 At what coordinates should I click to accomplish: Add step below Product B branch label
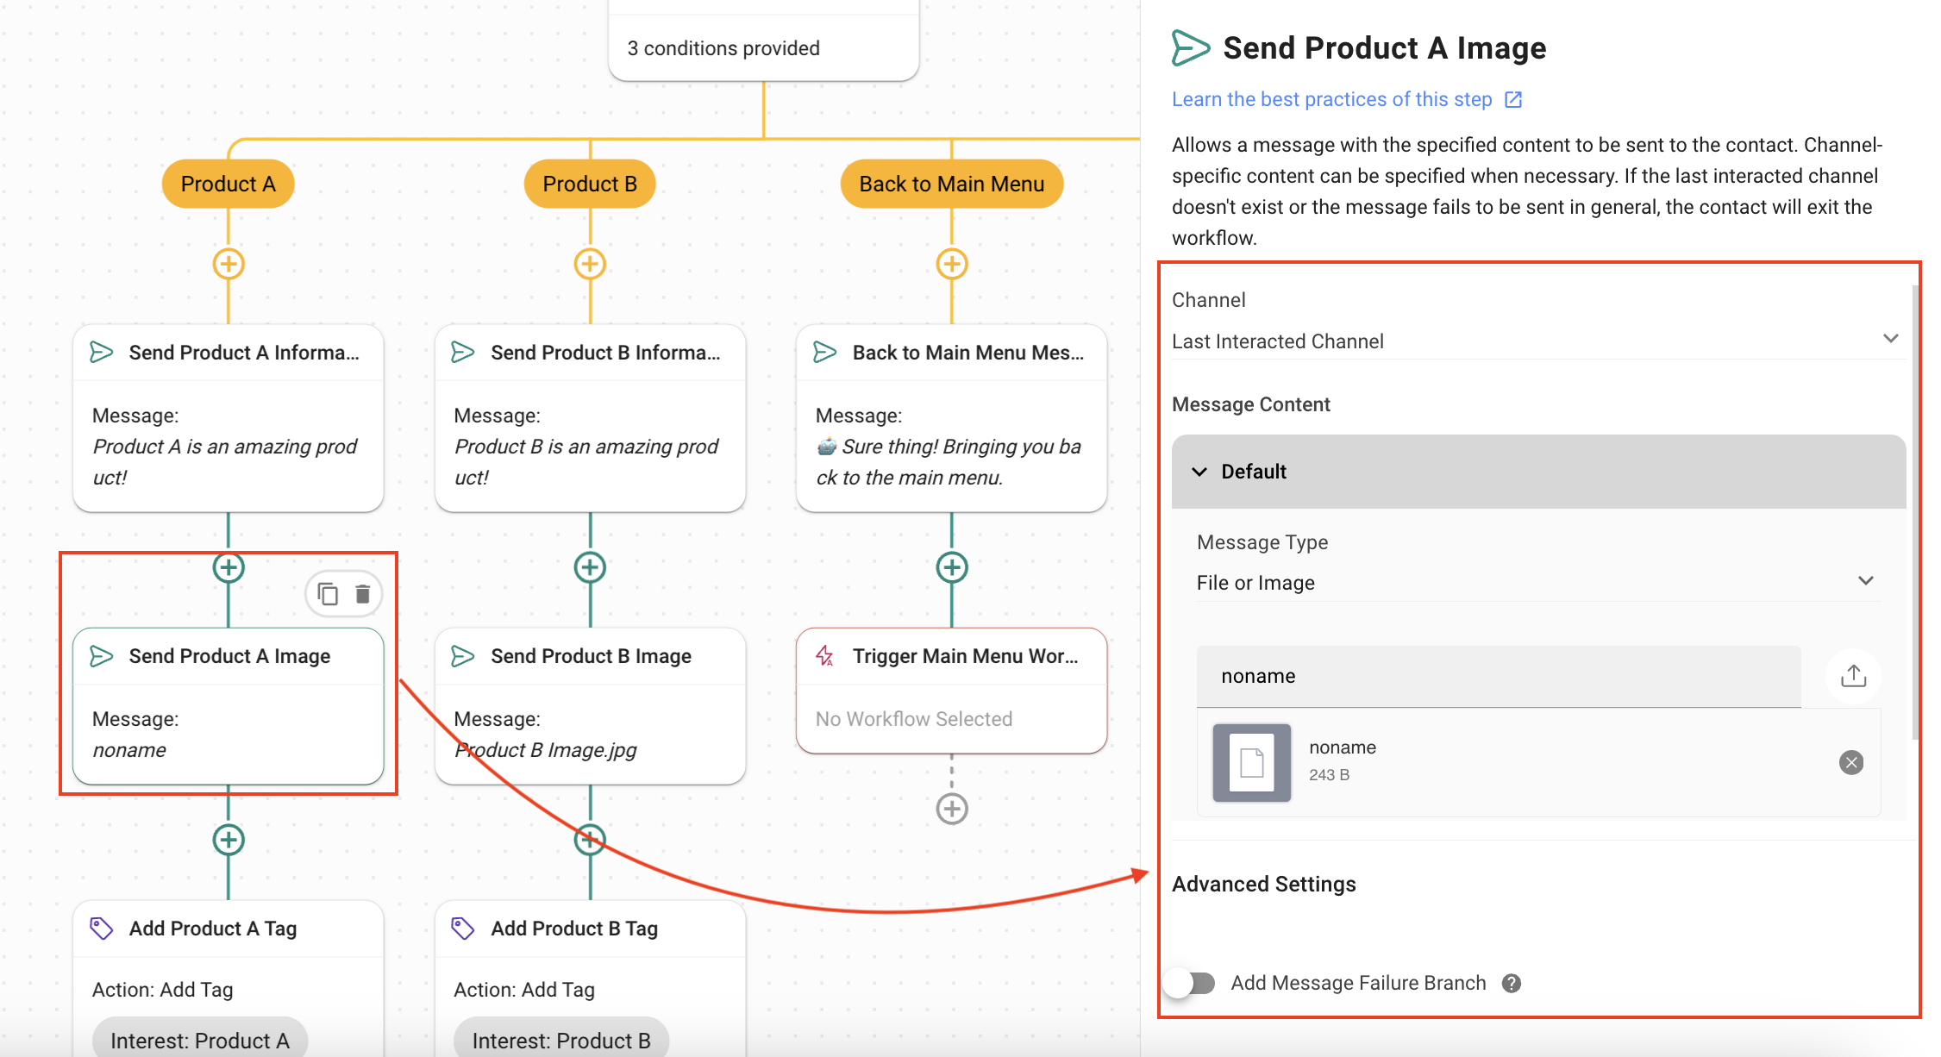[590, 264]
